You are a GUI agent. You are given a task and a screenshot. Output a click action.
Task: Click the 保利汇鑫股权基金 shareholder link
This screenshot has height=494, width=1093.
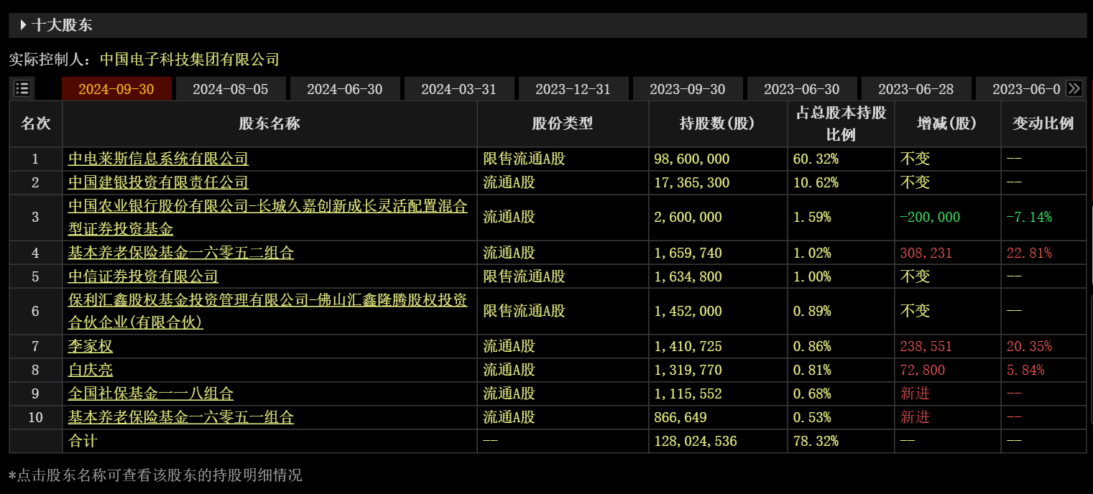(267, 301)
